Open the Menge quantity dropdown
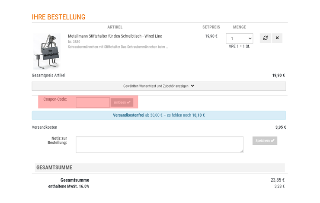Image resolution: width=320 pixels, height=203 pixels. pos(240,38)
